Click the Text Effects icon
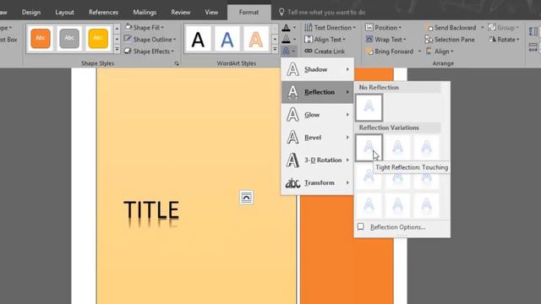Viewport: 541px width, 304px height. tap(286, 51)
